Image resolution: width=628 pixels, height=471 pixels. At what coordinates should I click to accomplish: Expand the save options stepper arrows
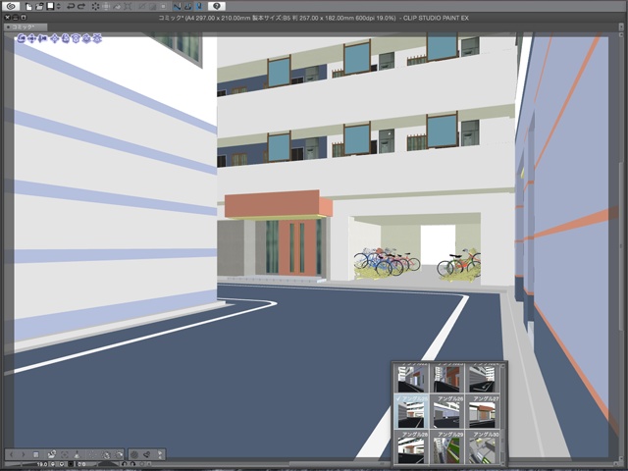click(x=59, y=6)
